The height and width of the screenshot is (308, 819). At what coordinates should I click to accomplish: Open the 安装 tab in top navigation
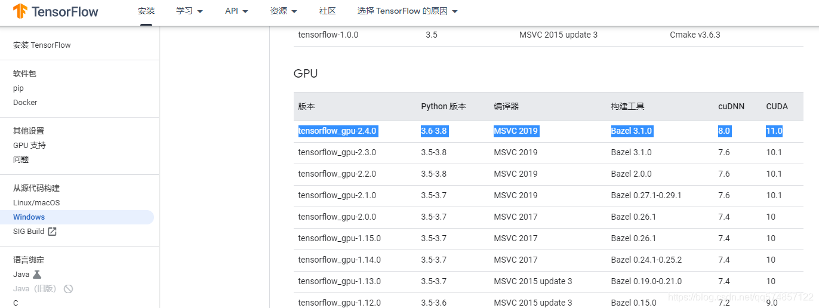pos(146,11)
